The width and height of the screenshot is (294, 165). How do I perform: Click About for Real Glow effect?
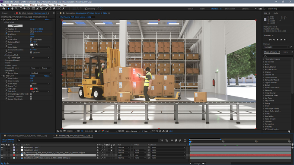click(47, 76)
